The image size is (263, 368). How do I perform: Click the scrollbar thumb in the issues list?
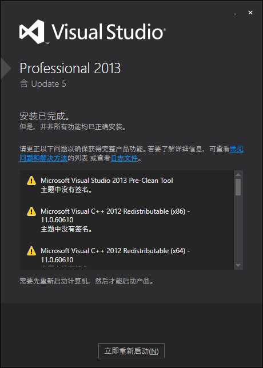[x=238, y=187]
